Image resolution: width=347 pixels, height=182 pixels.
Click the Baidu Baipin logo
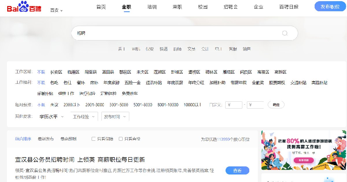24,7
